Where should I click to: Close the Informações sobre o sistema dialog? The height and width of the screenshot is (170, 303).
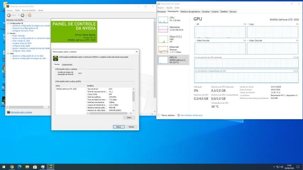(137, 52)
